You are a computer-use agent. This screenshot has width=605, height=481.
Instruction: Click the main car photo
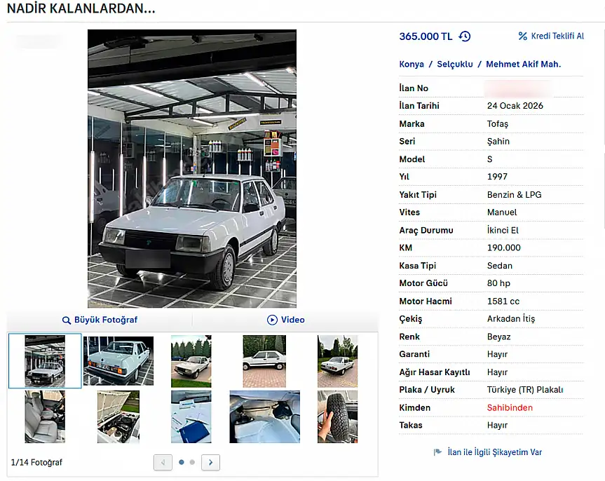pos(191,168)
